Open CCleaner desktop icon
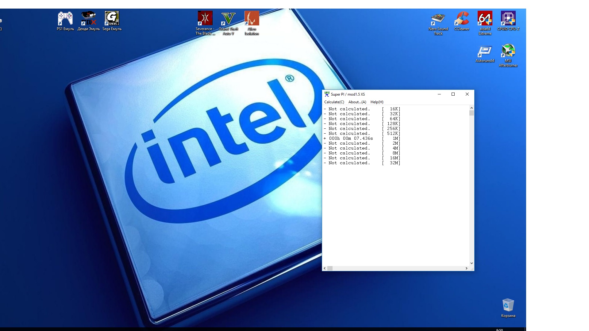589x331 pixels. click(461, 19)
